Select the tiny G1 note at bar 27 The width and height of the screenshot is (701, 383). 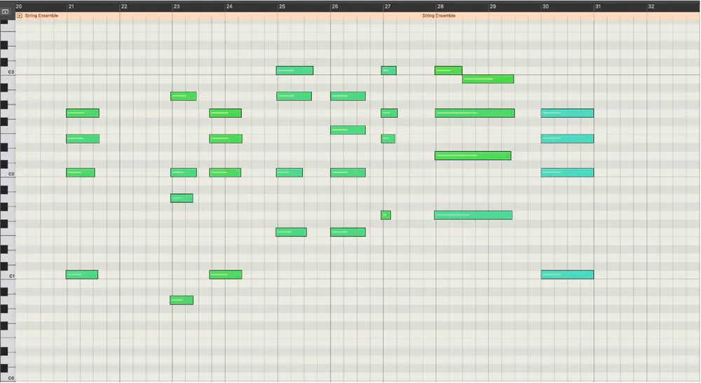coord(386,215)
